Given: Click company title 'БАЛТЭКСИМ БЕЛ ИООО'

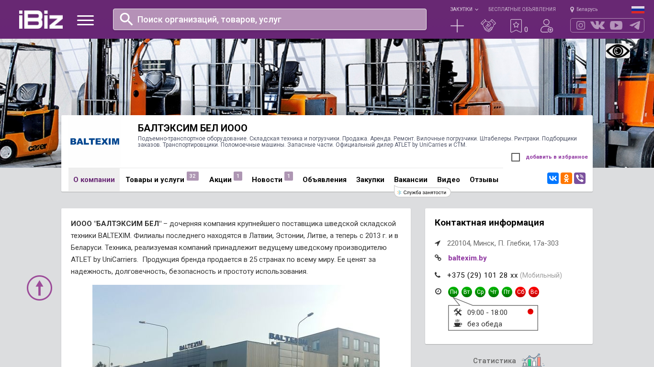Looking at the screenshot, I should click(x=192, y=128).
